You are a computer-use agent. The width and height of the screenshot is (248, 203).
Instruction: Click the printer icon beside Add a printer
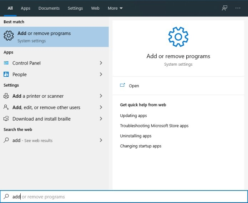coord(6,96)
